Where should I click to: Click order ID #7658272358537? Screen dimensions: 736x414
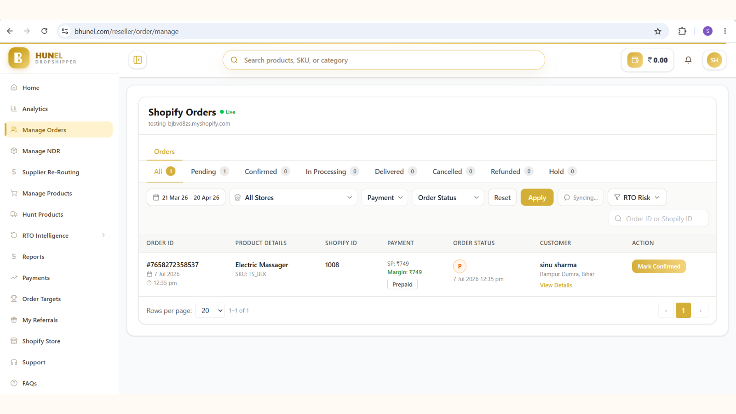click(x=172, y=265)
